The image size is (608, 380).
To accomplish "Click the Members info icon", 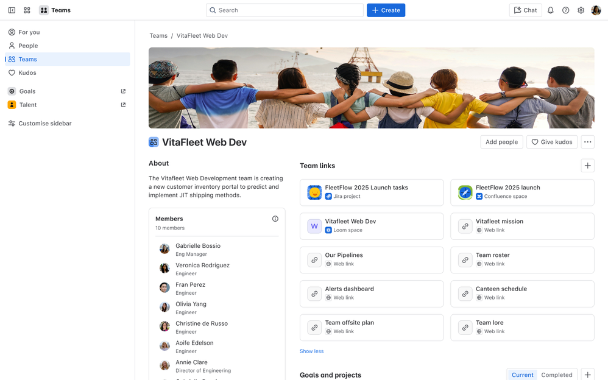I will [x=275, y=219].
